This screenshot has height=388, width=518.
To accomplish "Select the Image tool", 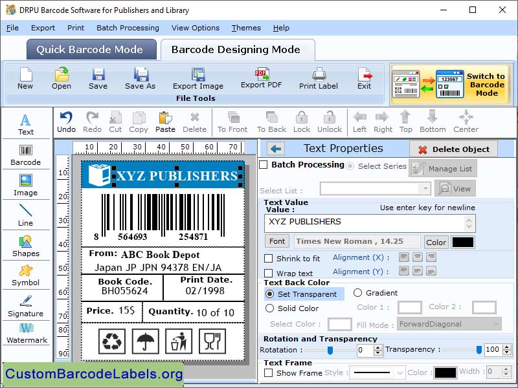I will (x=26, y=186).
